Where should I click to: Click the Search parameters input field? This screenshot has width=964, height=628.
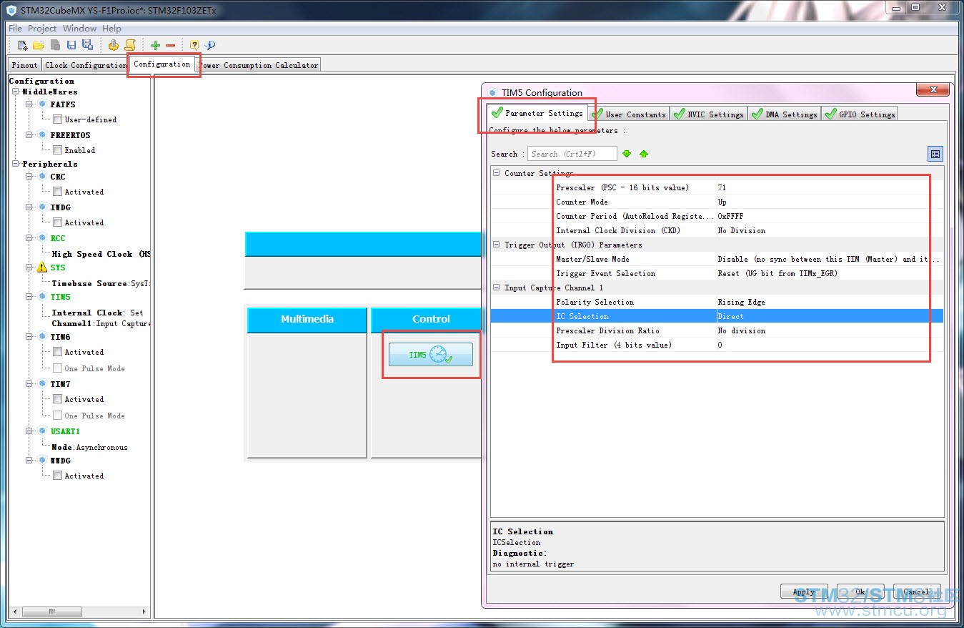point(572,154)
